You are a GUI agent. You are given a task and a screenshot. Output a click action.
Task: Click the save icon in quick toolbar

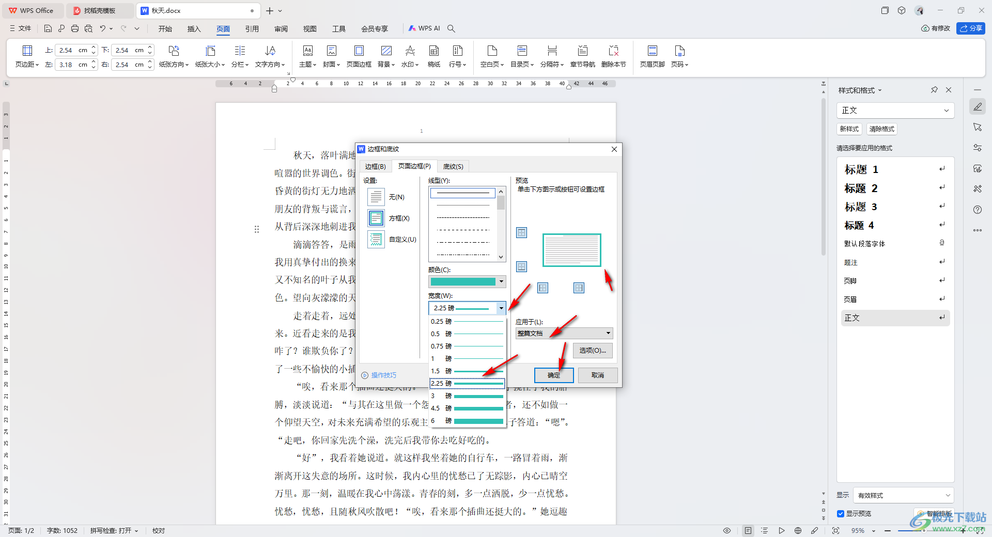coord(48,28)
